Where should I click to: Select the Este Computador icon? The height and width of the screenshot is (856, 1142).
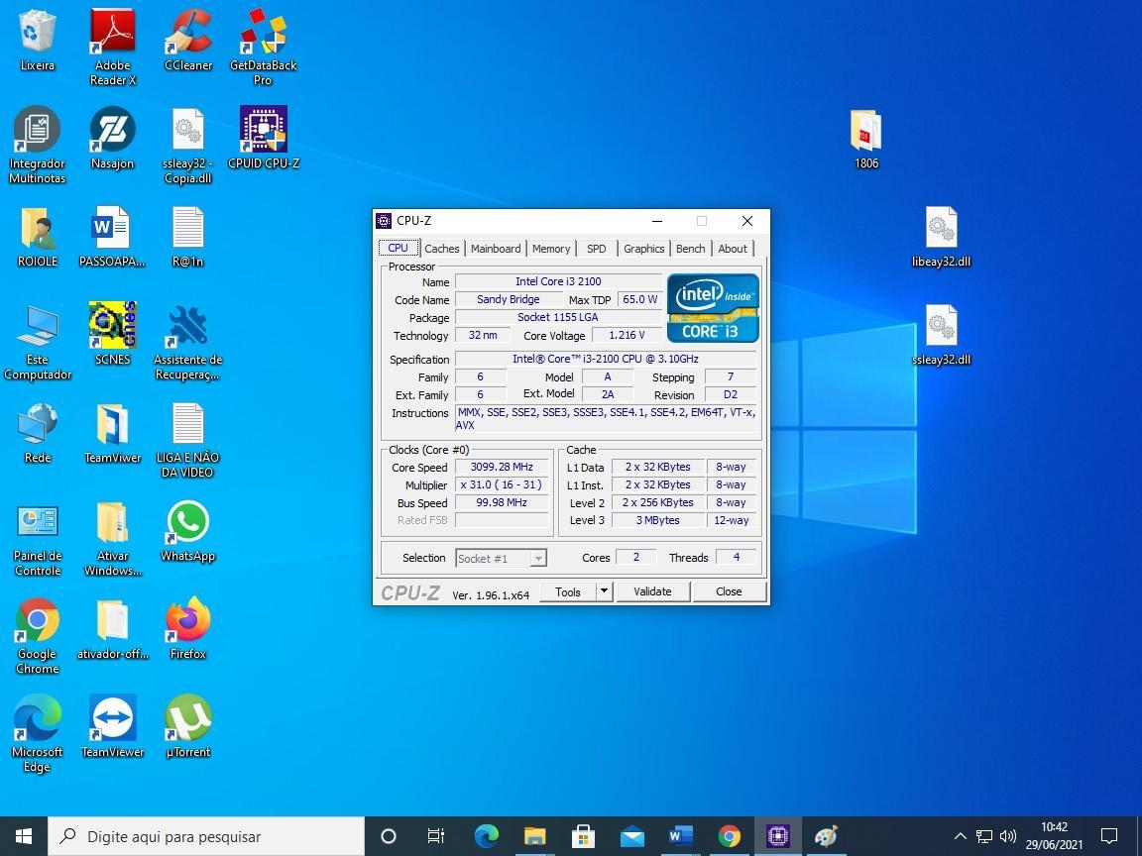[37, 342]
